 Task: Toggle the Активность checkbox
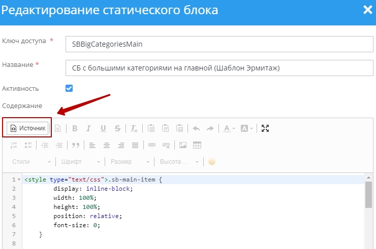pyautogui.click(x=69, y=88)
